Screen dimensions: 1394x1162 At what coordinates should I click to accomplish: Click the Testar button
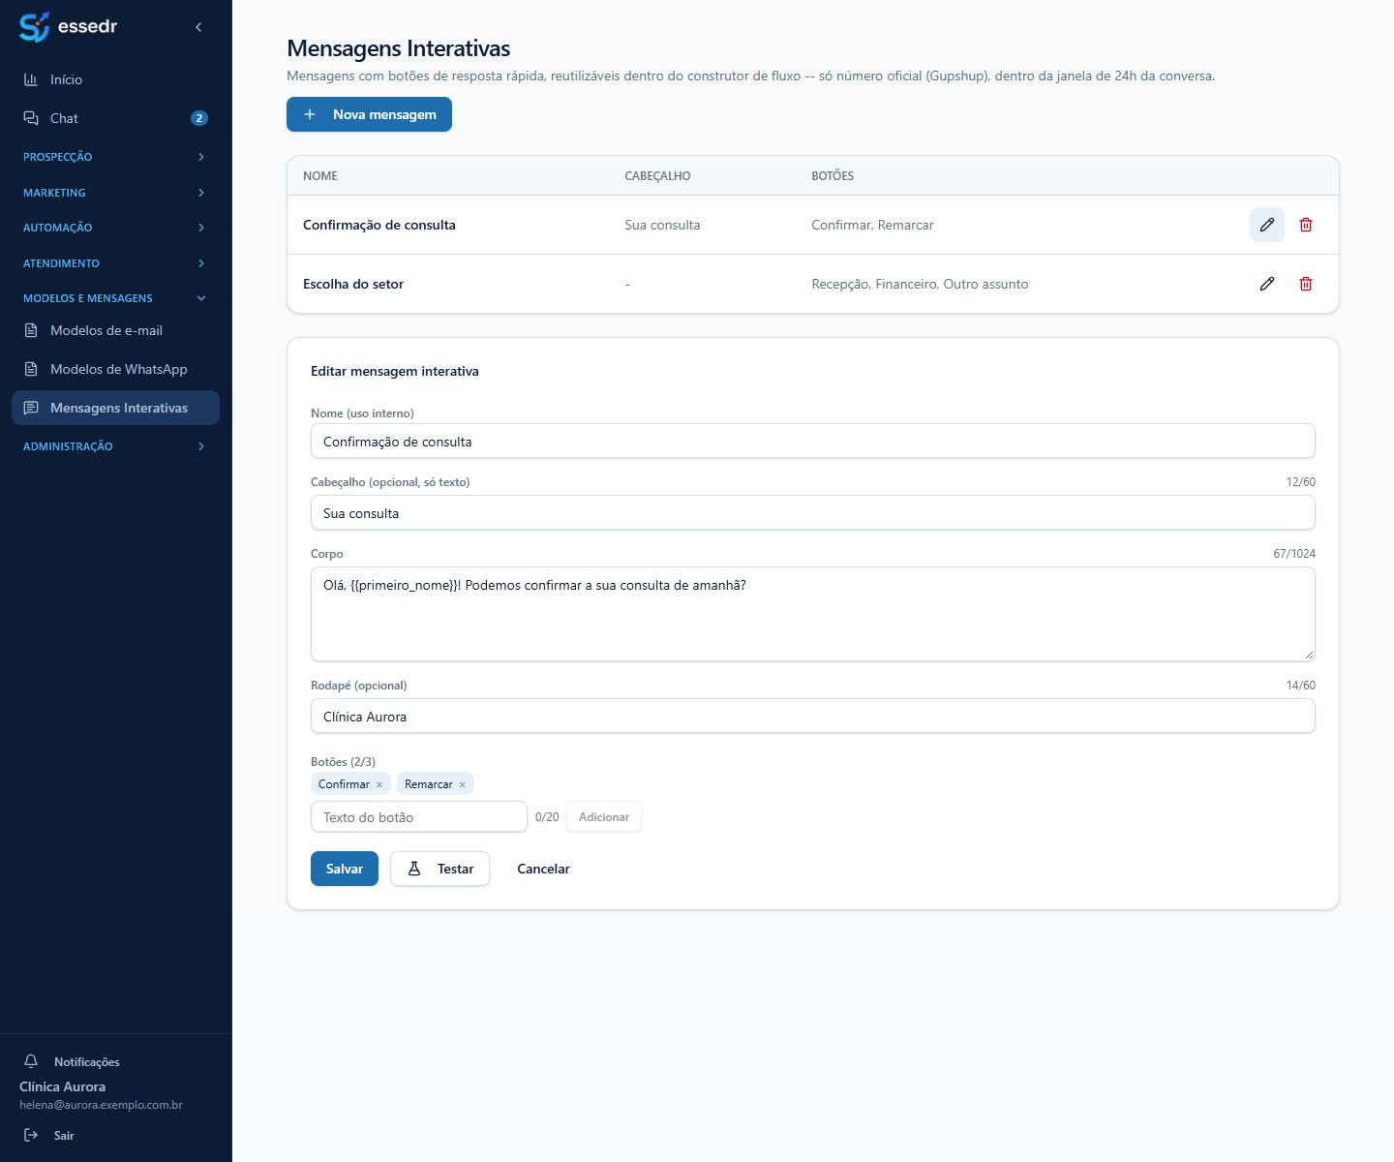point(439,869)
